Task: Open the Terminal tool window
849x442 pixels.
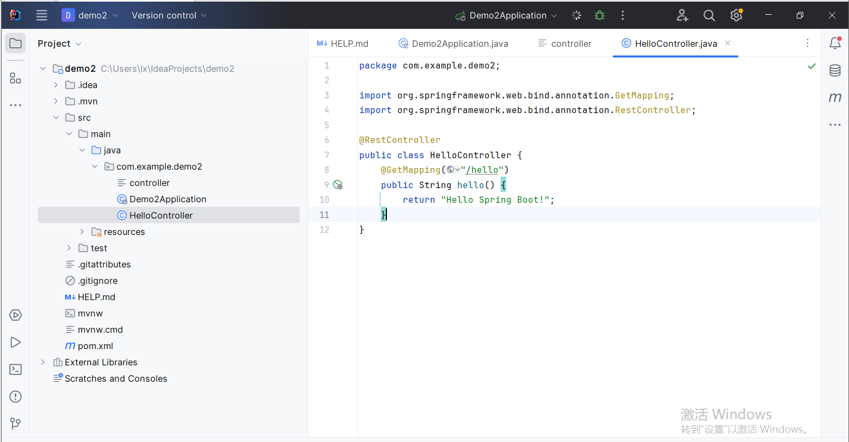Action: (15, 370)
